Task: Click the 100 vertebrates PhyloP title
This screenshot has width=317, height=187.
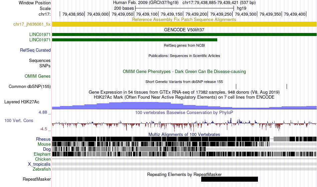Action: (184, 112)
